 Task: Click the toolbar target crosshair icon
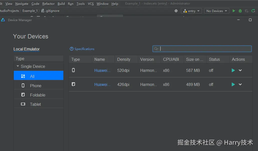pyautogui.click(x=176, y=11)
